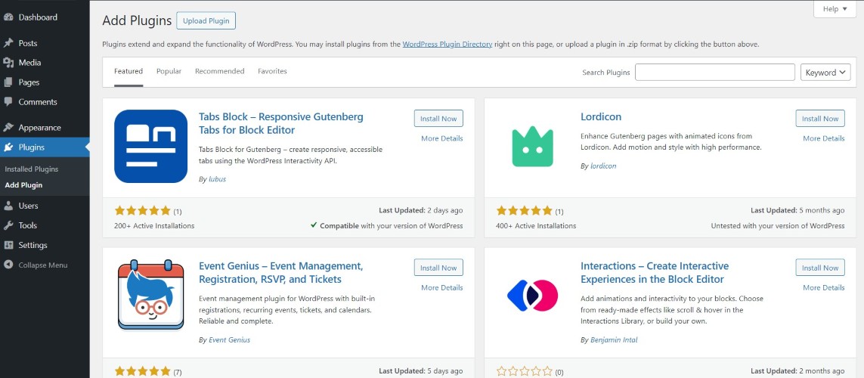Open the Keyword search type dropdown
The height and width of the screenshot is (378, 864).
(x=825, y=73)
